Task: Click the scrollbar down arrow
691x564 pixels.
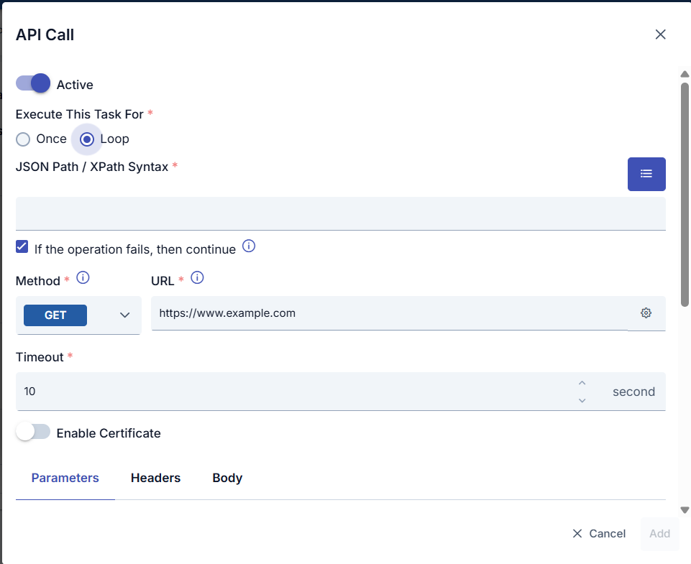Action: pos(684,510)
